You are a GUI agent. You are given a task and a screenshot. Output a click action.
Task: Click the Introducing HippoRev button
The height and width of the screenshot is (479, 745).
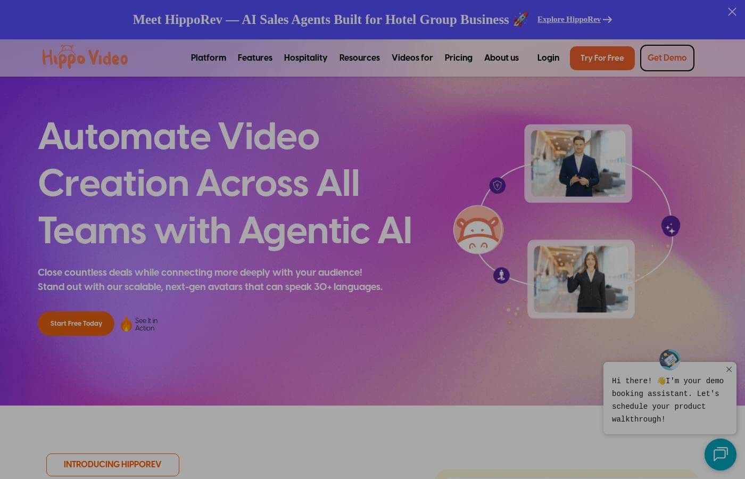(x=113, y=465)
